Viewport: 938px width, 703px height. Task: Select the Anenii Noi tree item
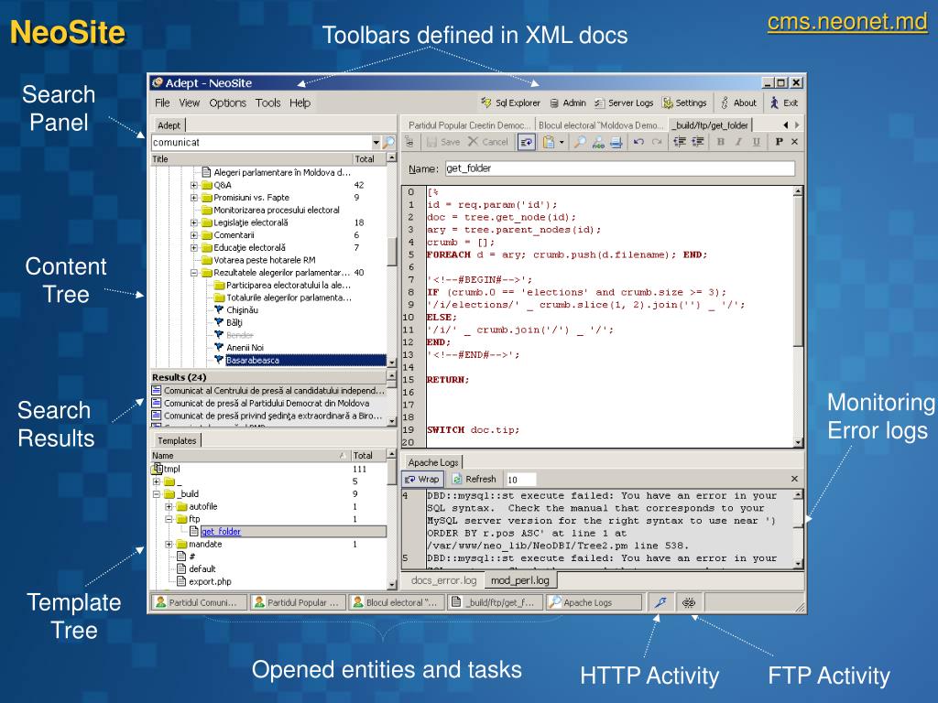[245, 347]
